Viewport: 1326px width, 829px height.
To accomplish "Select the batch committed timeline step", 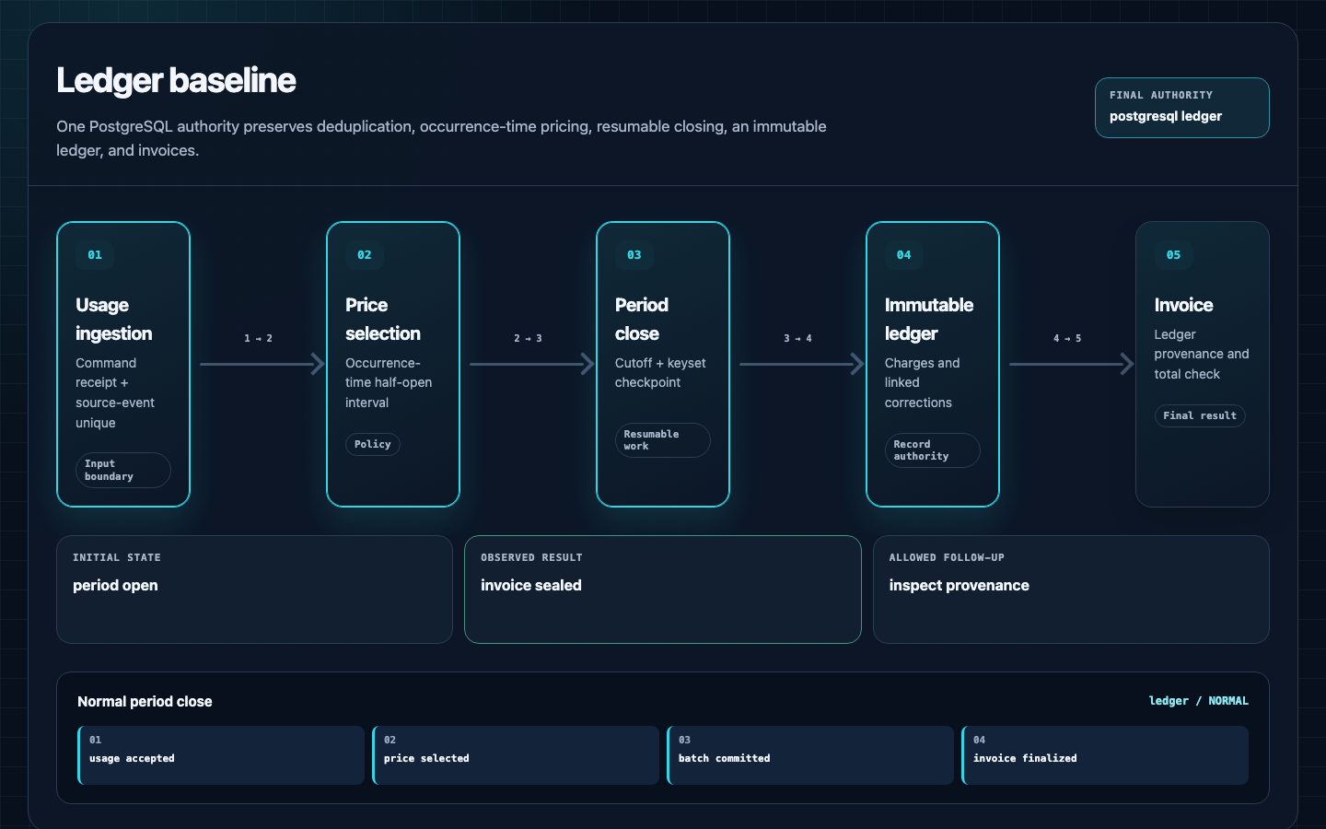I will pyautogui.click(x=810, y=755).
